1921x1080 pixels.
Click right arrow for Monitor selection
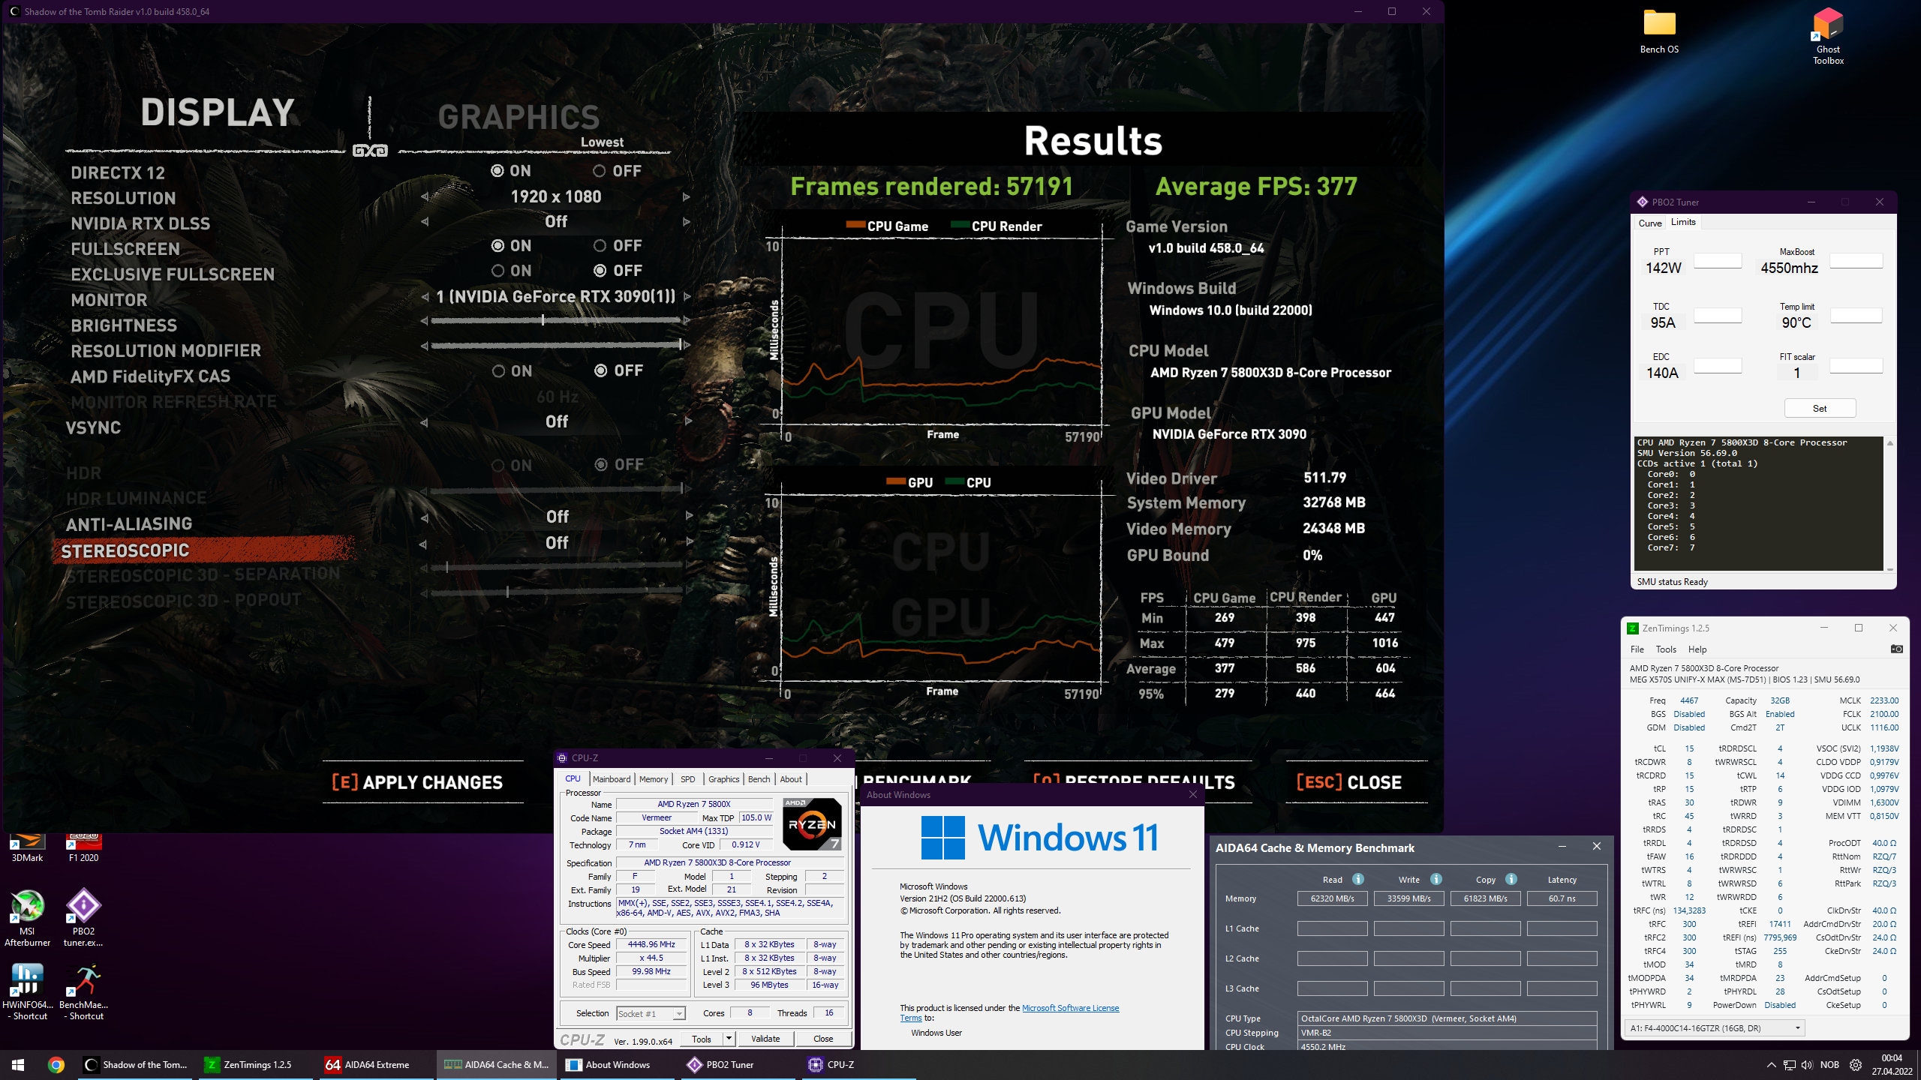point(687,297)
